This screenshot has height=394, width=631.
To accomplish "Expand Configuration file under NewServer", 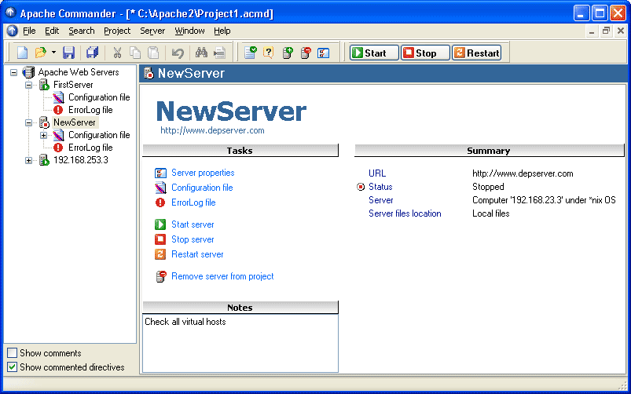I will [43, 136].
